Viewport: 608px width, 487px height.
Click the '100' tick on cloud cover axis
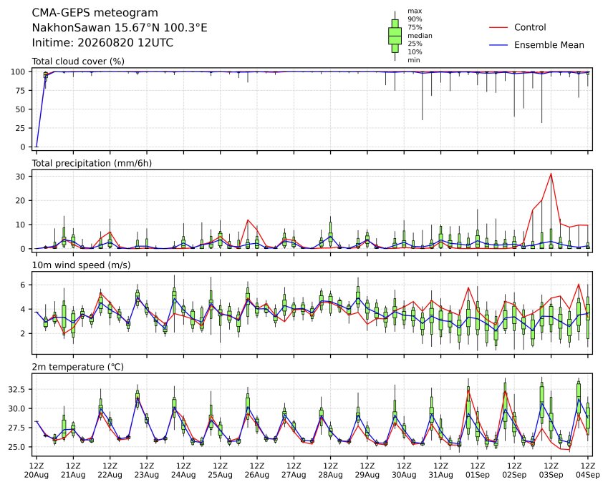pos(18,72)
